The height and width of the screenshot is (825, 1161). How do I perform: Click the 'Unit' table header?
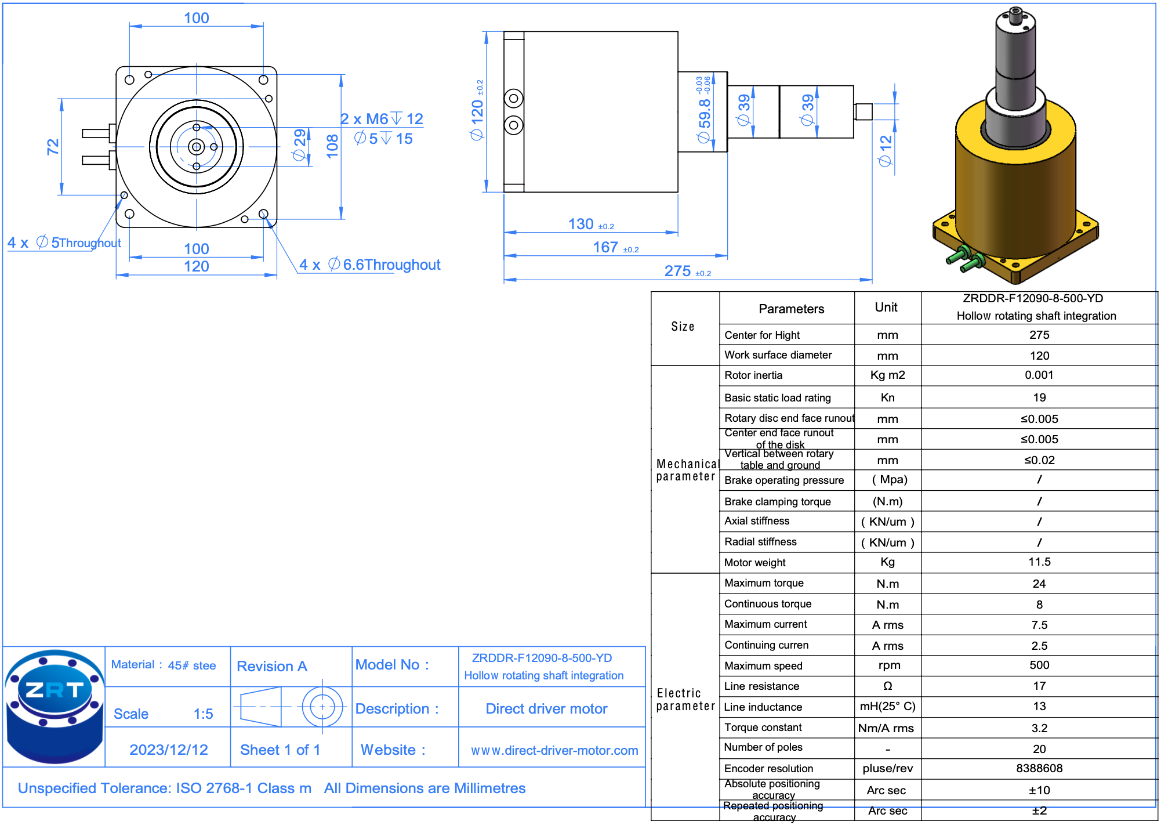(x=886, y=307)
